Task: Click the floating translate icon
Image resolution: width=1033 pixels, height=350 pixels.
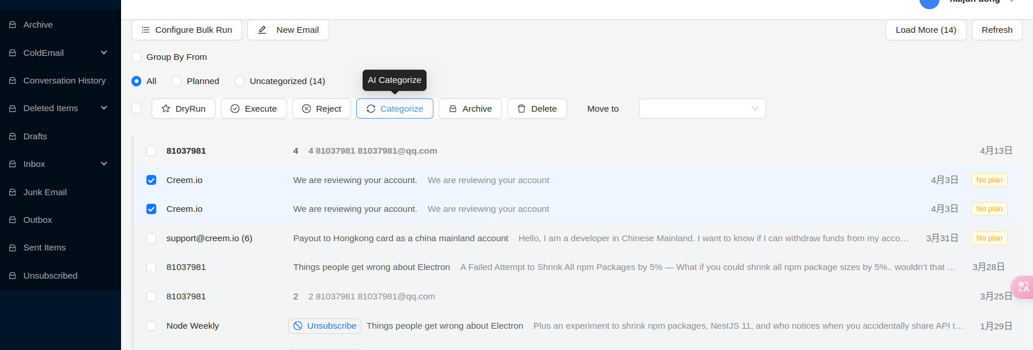Action: (x=1023, y=287)
